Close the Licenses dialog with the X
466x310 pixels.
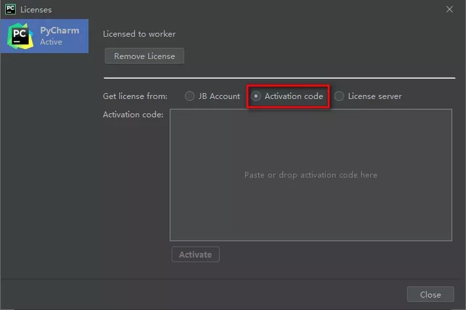pyautogui.click(x=450, y=10)
